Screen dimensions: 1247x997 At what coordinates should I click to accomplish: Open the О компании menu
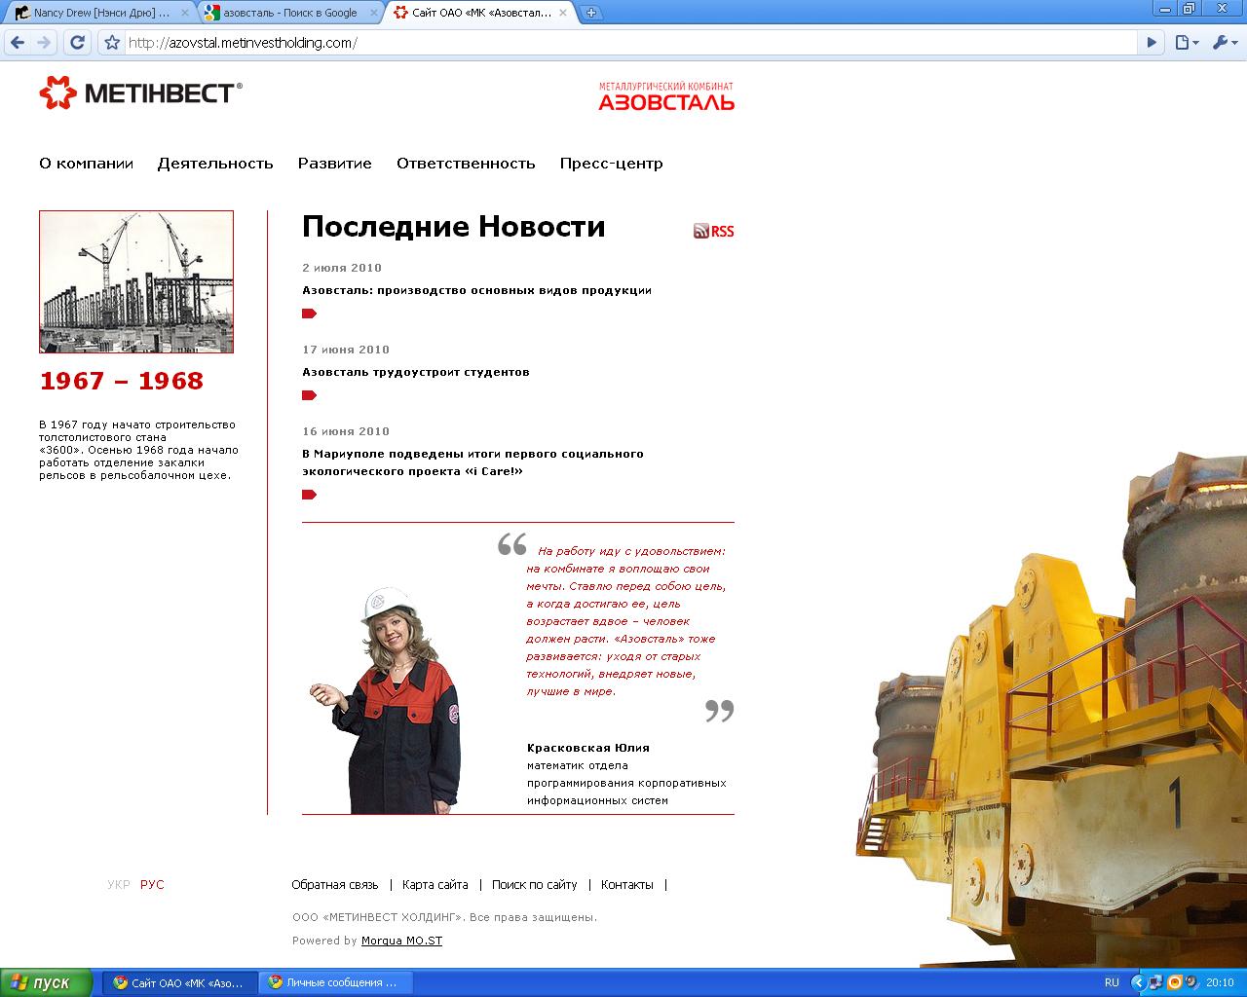86,164
